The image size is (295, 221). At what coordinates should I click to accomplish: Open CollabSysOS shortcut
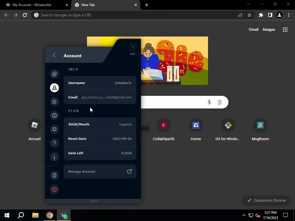(164, 130)
